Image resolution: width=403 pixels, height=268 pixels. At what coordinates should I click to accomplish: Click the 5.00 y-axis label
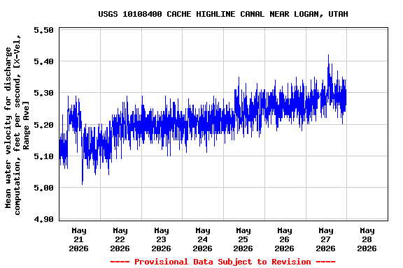(43, 188)
